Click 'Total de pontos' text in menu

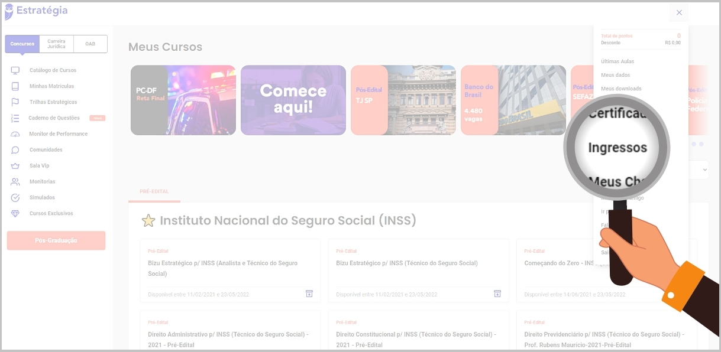617,36
